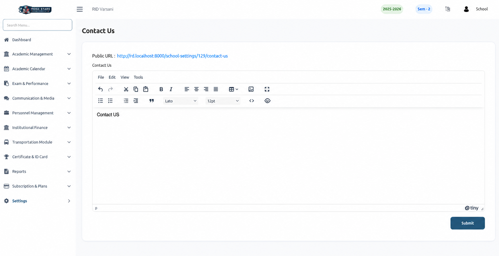Viewport: 499px width, 256px height.
Task: Insert a blockquote
Action: (x=152, y=101)
